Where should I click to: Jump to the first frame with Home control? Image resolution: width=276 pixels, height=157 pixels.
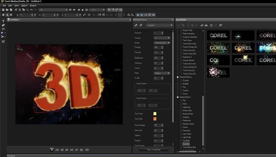(x=57, y=150)
